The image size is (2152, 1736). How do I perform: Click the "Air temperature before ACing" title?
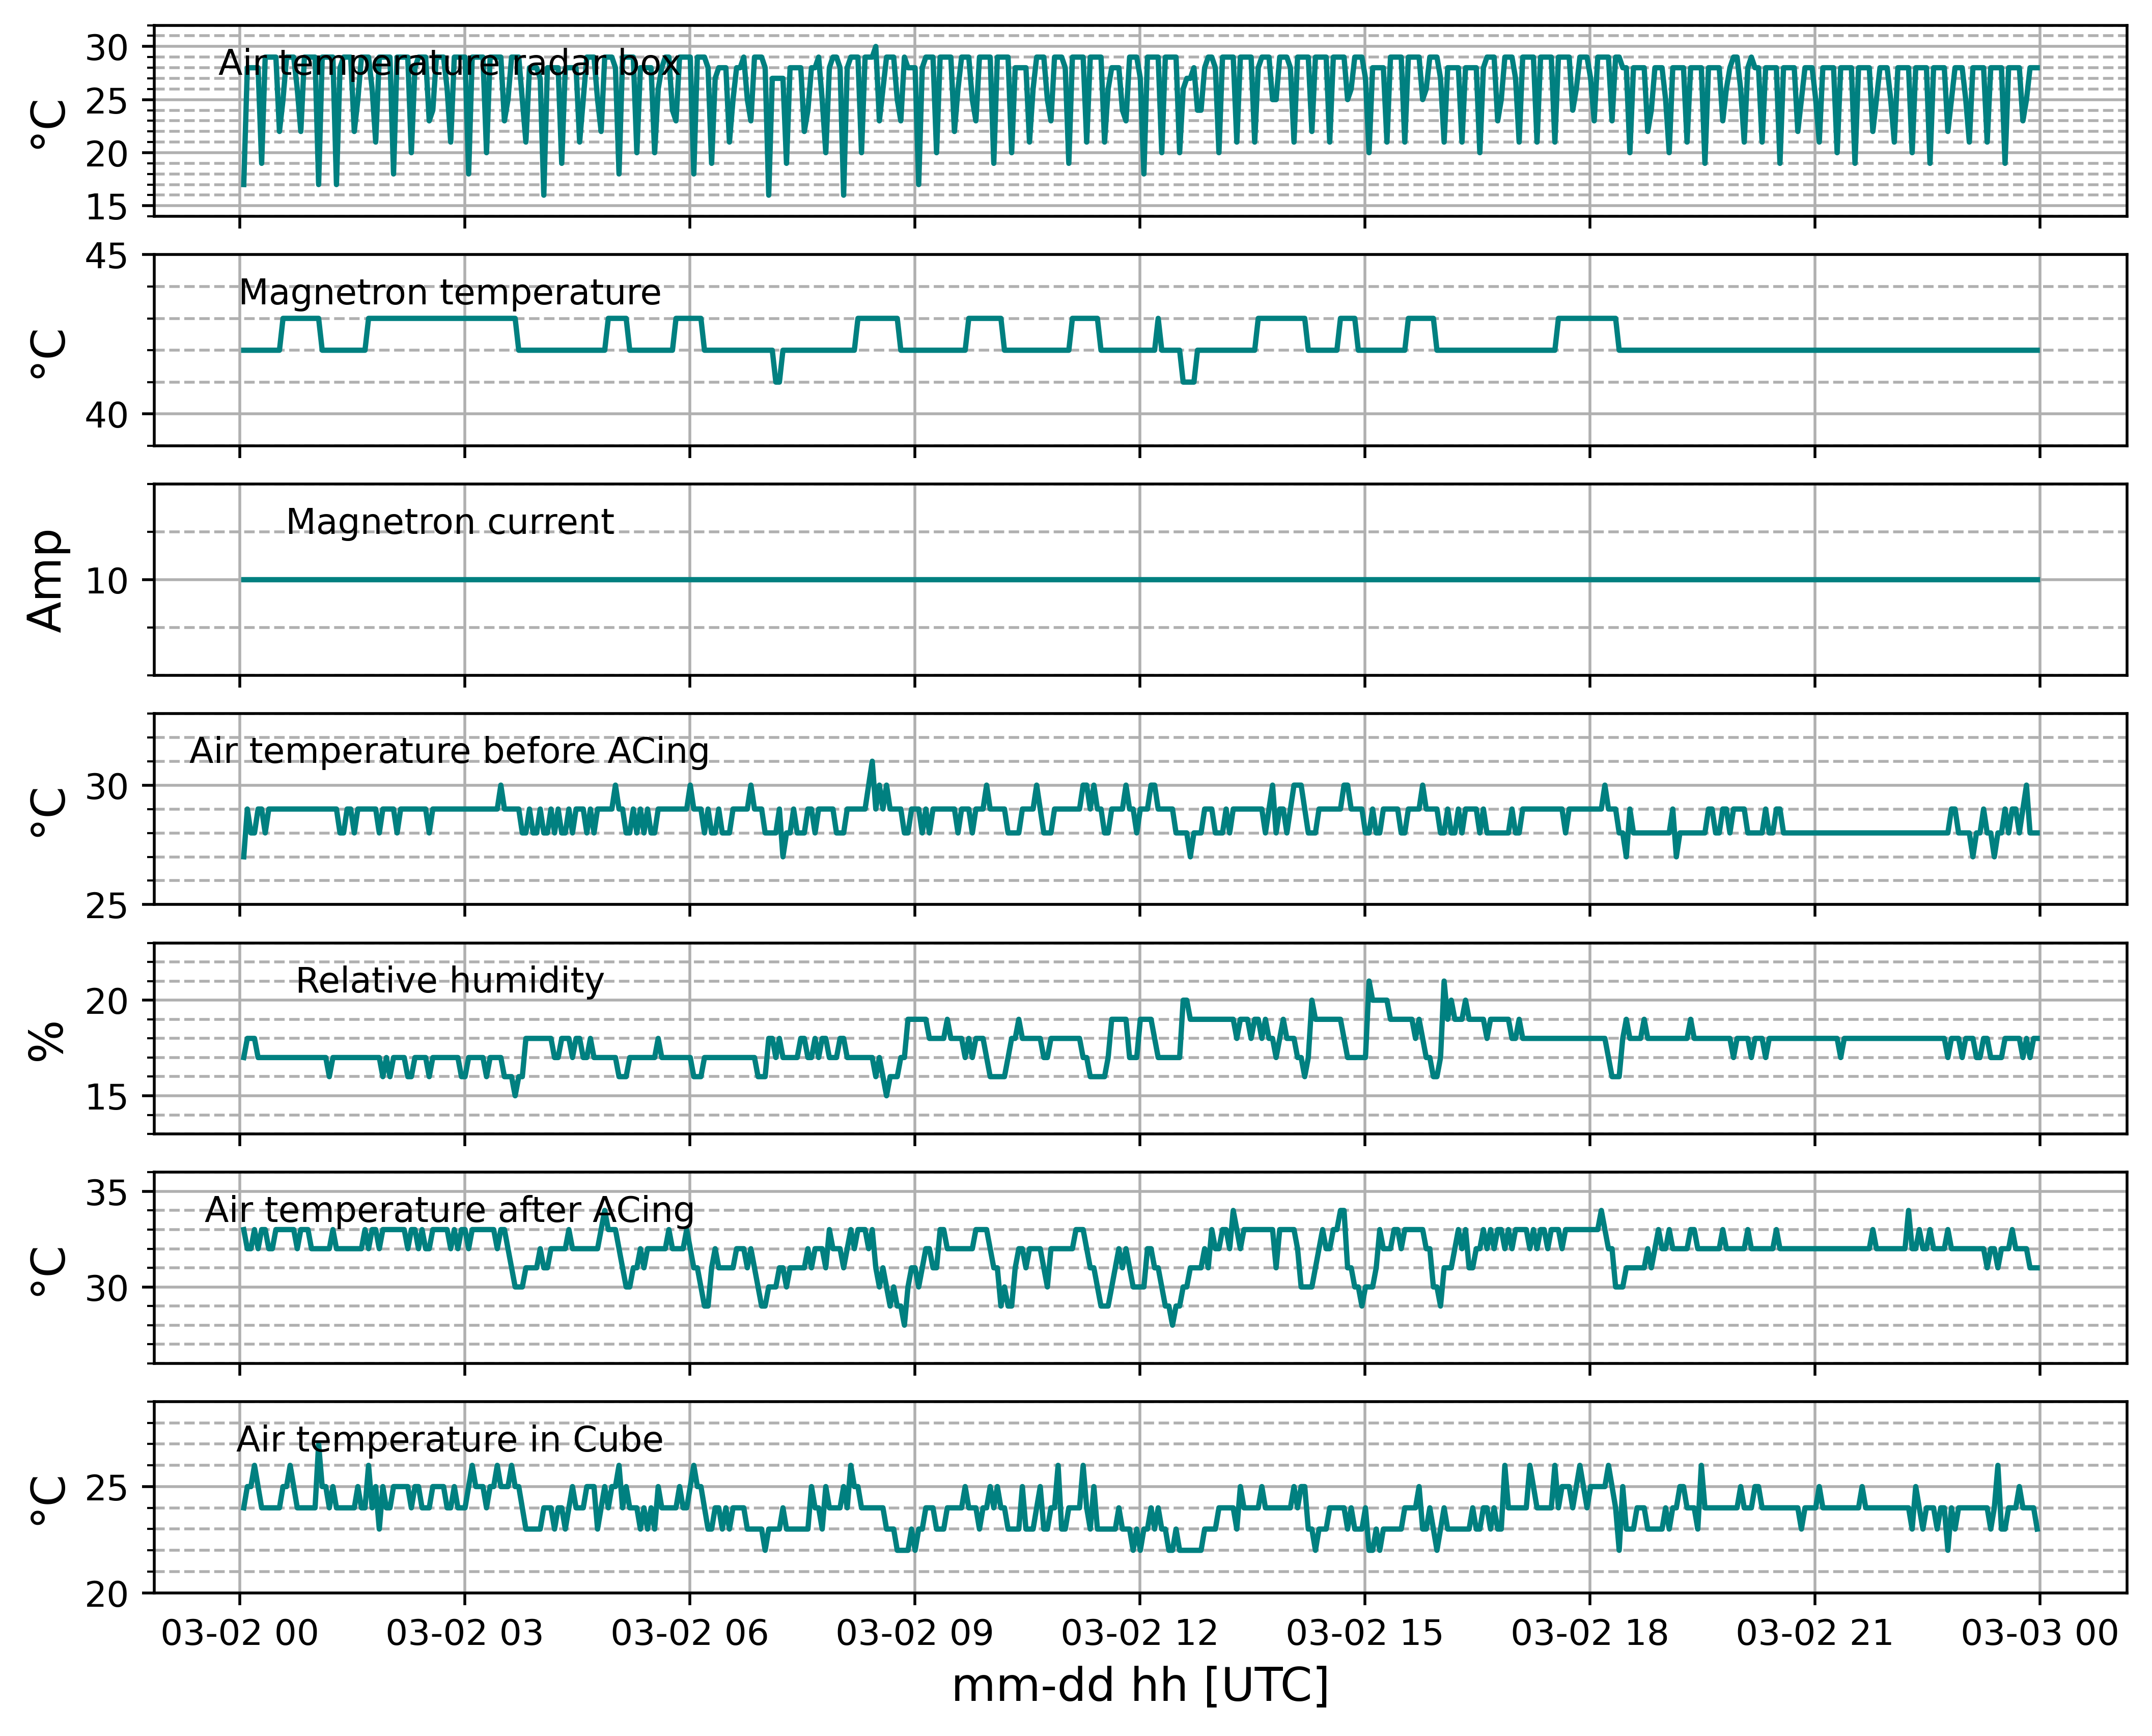(449, 750)
